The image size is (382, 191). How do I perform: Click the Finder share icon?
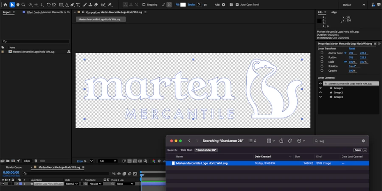click(x=281, y=140)
